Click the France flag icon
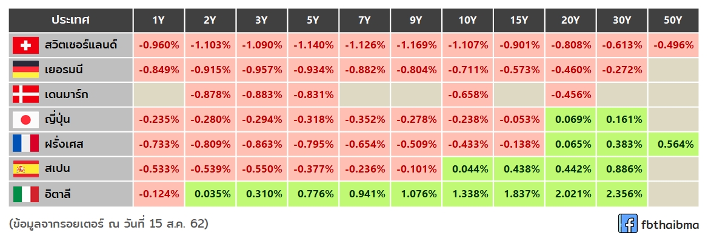Screen dimensions: 711x250 coord(26,144)
